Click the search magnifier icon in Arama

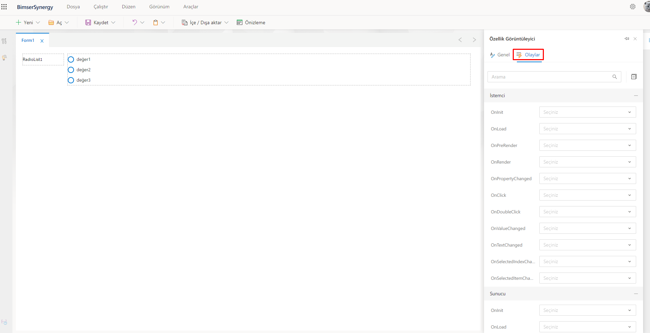coord(615,77)
